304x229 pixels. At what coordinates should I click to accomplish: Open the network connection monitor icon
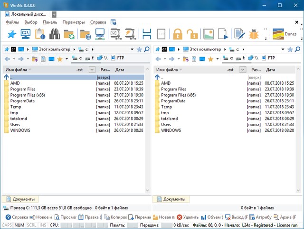point(100,34)
